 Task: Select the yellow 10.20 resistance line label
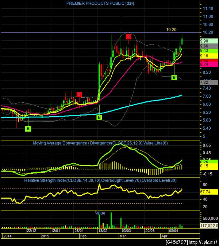tap(171, 30)
